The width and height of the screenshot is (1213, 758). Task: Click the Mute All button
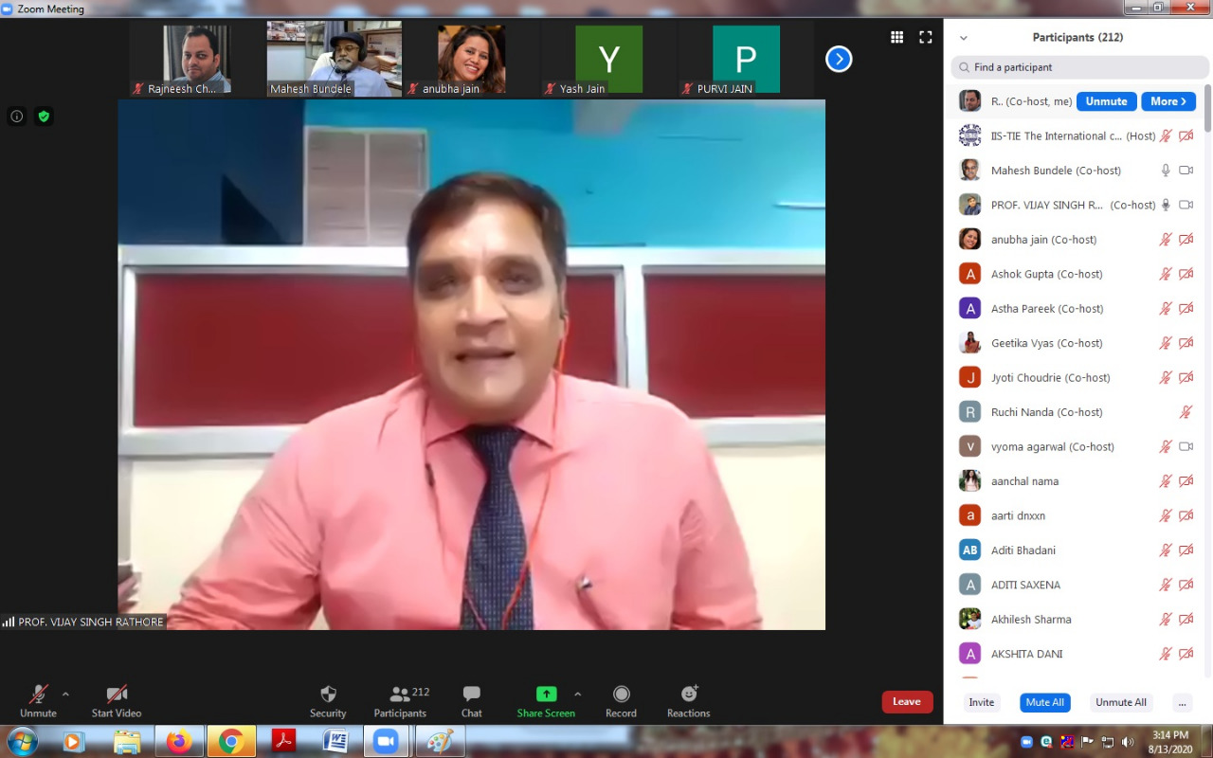1044,702
